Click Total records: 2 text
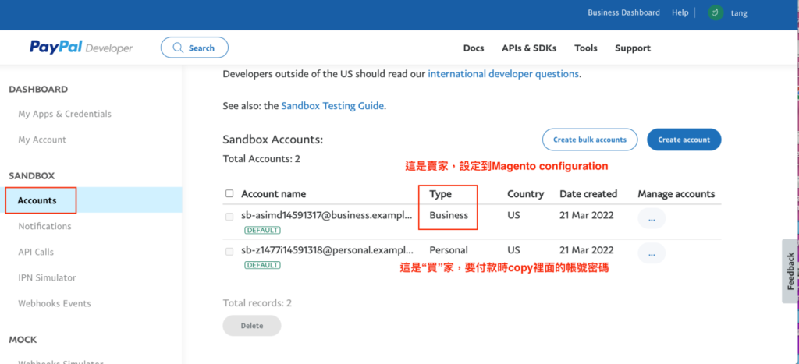Viewport: 799px width, 364px height. coord(257,303)
